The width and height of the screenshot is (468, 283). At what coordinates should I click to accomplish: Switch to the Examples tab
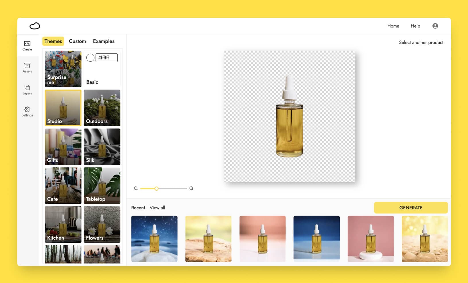[x=104, y=41]
